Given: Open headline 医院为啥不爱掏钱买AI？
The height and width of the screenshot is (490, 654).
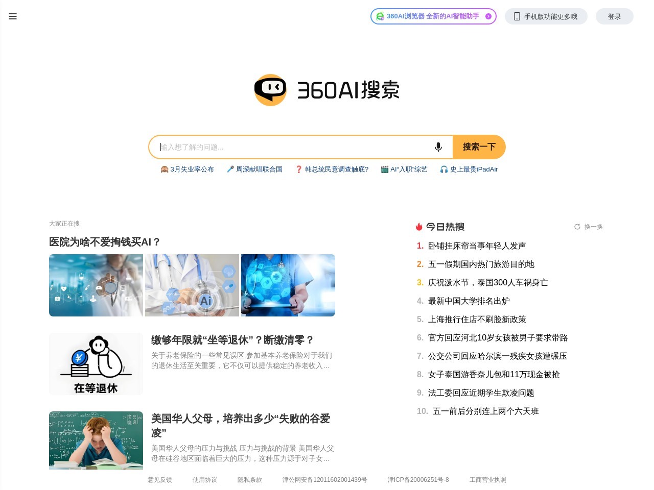Looking at the screenshot, I should (105, 242).
